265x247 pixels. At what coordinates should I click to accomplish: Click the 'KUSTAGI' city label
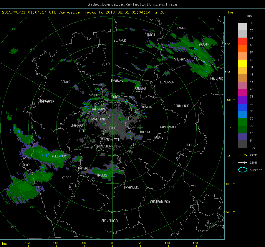tap(148, 107)
